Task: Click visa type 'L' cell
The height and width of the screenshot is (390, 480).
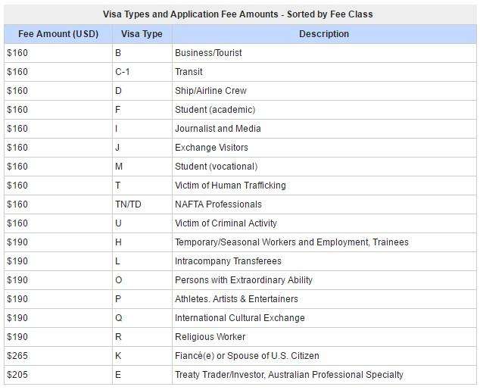Action: (x=142, y=261)
